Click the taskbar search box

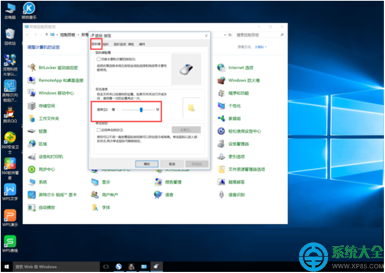pyautogui.click(x=56, y=267)
